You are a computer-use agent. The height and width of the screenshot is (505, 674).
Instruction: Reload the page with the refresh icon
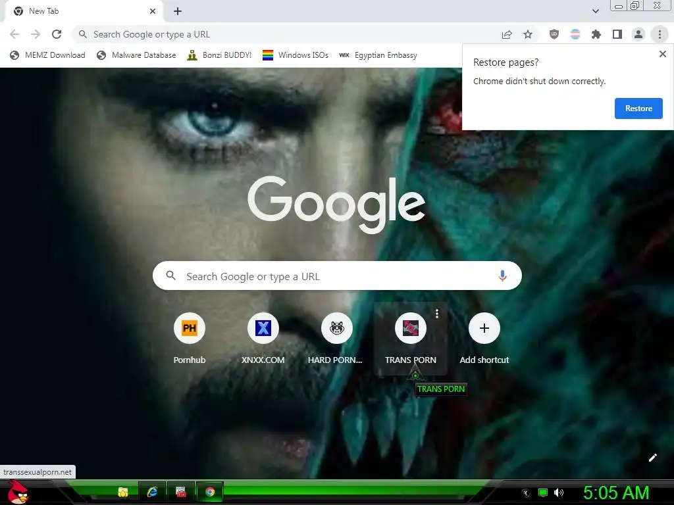[x=57, y=34]
